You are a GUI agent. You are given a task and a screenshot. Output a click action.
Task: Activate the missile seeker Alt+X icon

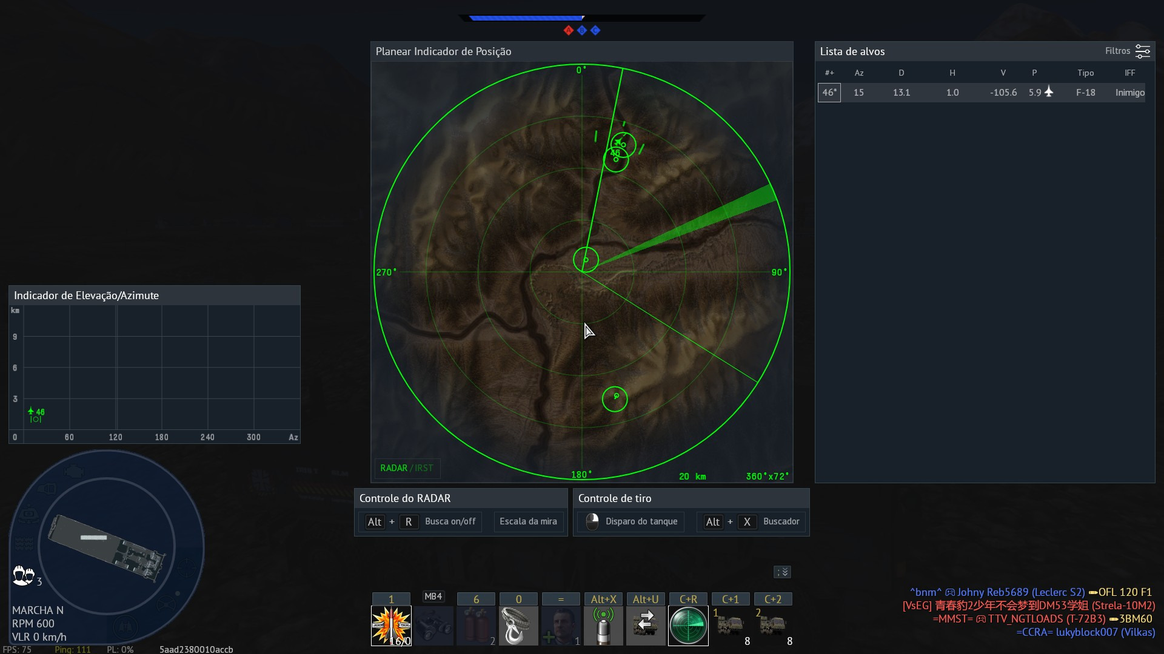coord(603,626)
